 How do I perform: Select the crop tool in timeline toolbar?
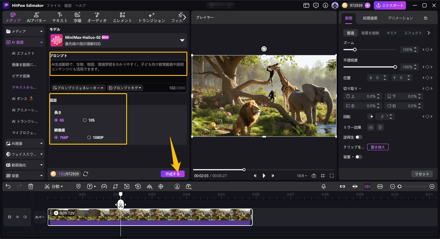tap(115, 186)
